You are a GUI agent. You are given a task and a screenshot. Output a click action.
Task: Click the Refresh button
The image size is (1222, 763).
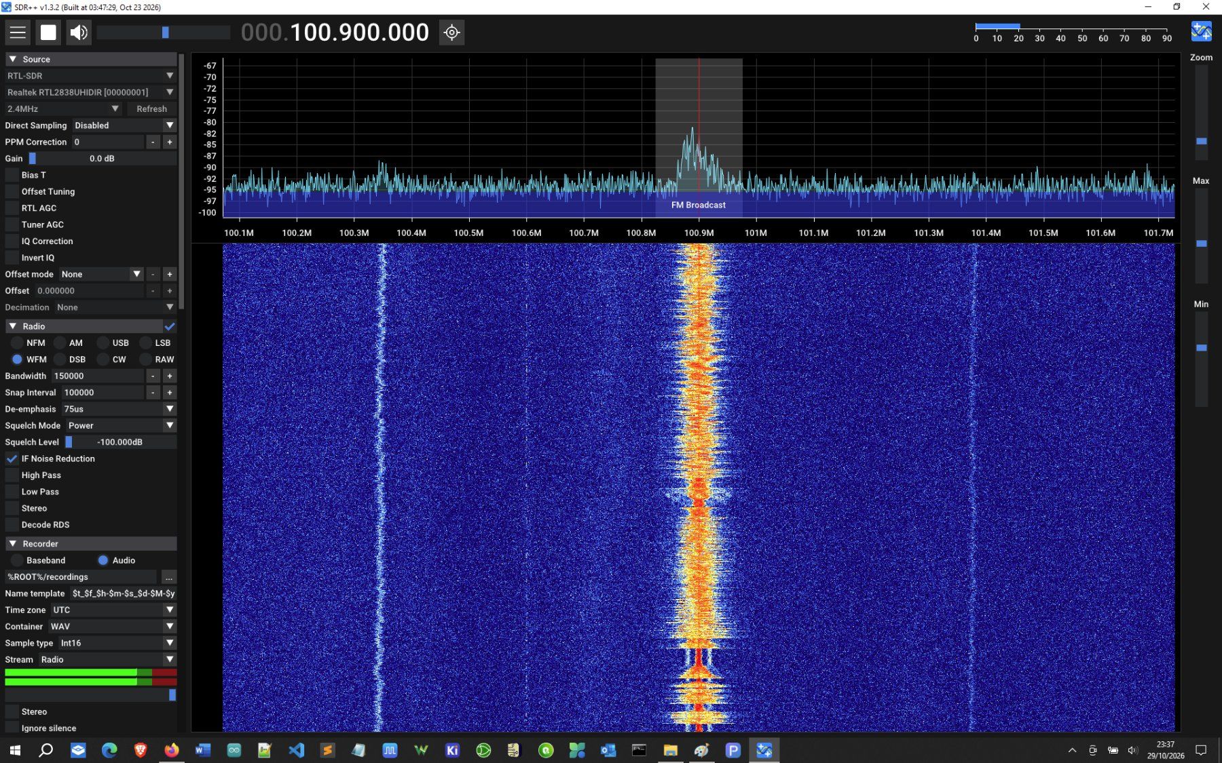pos(151,109)
